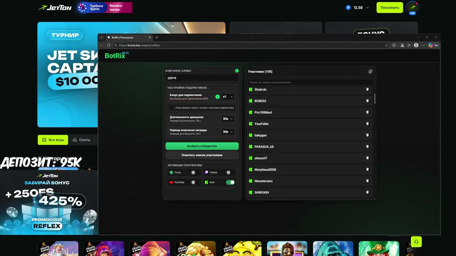Remove SHIROKIH with its trash icon
Viewport: 456px width, 256px height.
tap(367, 192)
